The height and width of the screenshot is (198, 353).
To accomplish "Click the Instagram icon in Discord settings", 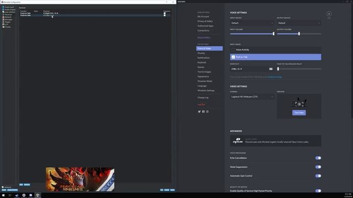I will [207, 112].
